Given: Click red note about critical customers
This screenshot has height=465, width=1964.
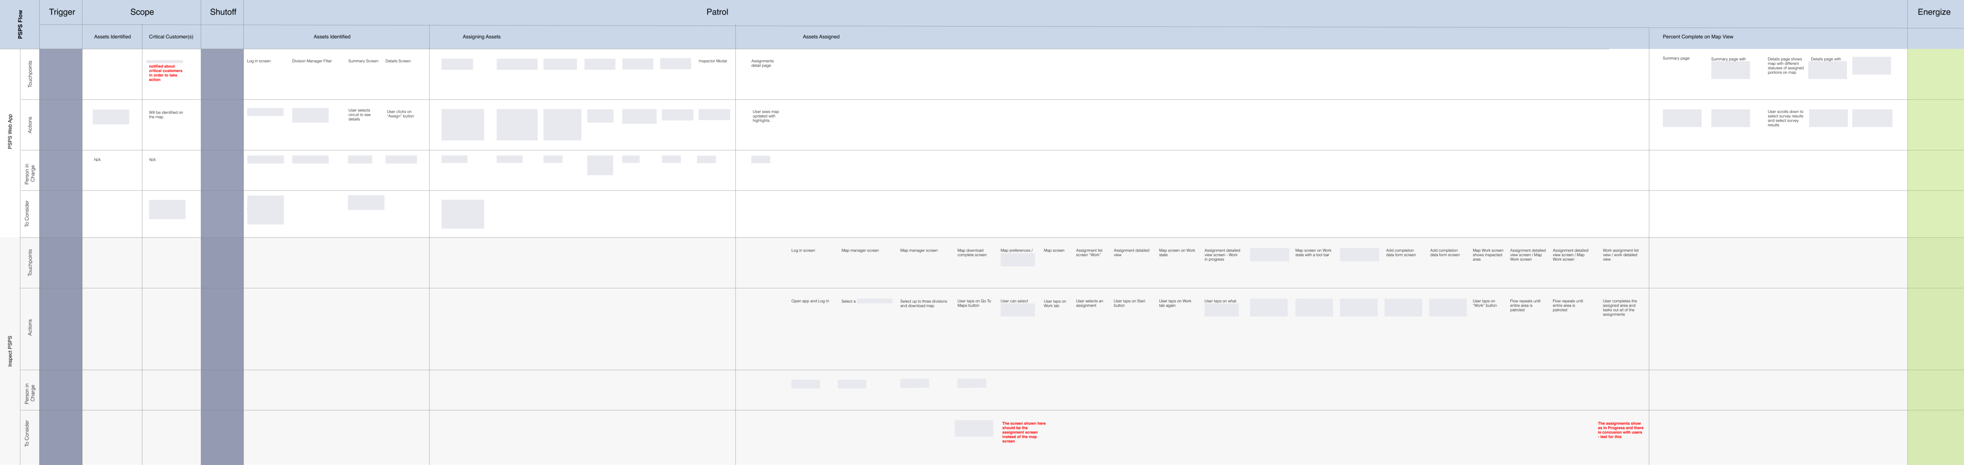Looking at the screenshot, I should pos(165,72).
